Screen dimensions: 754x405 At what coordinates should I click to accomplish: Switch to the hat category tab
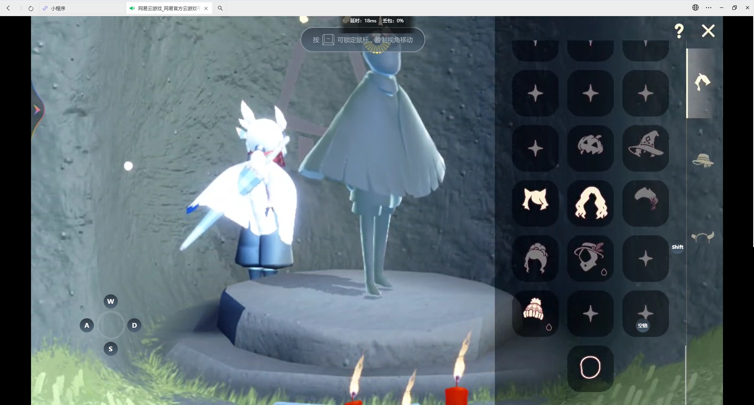point(703,160)
